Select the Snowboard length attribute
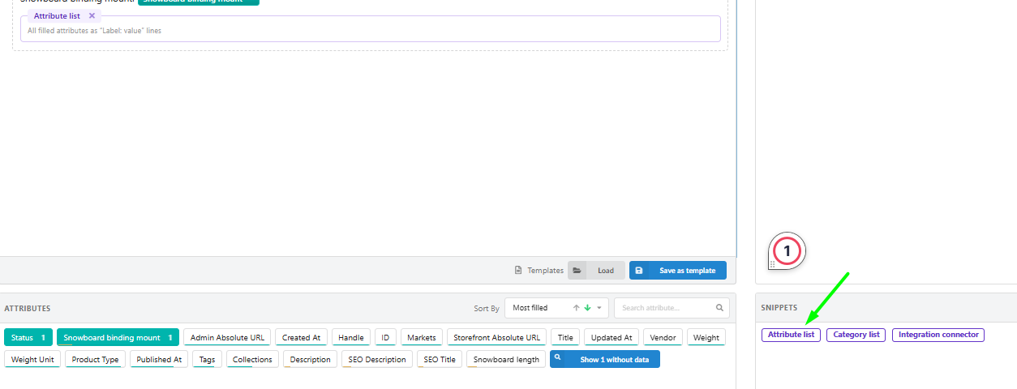 506,359
